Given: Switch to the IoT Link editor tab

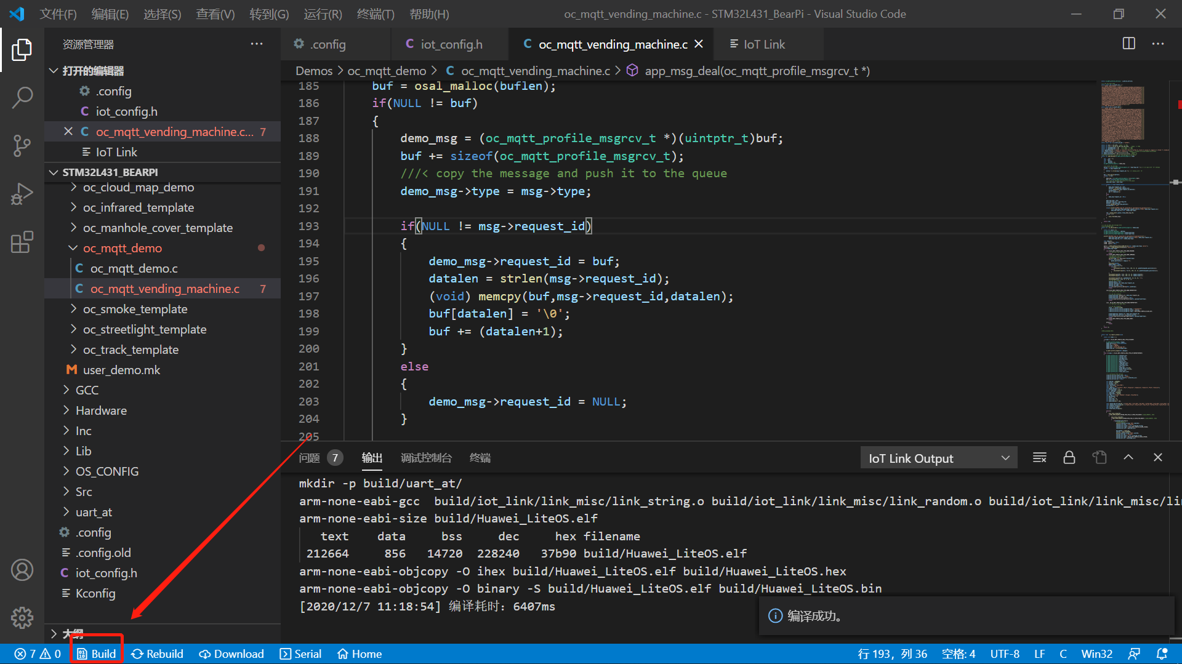Looking at the screenshot, I should tap(768, 44).
